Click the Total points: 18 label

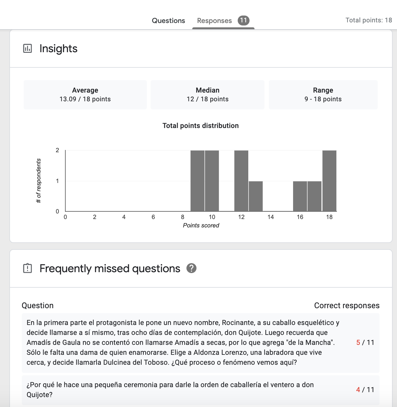368,20
